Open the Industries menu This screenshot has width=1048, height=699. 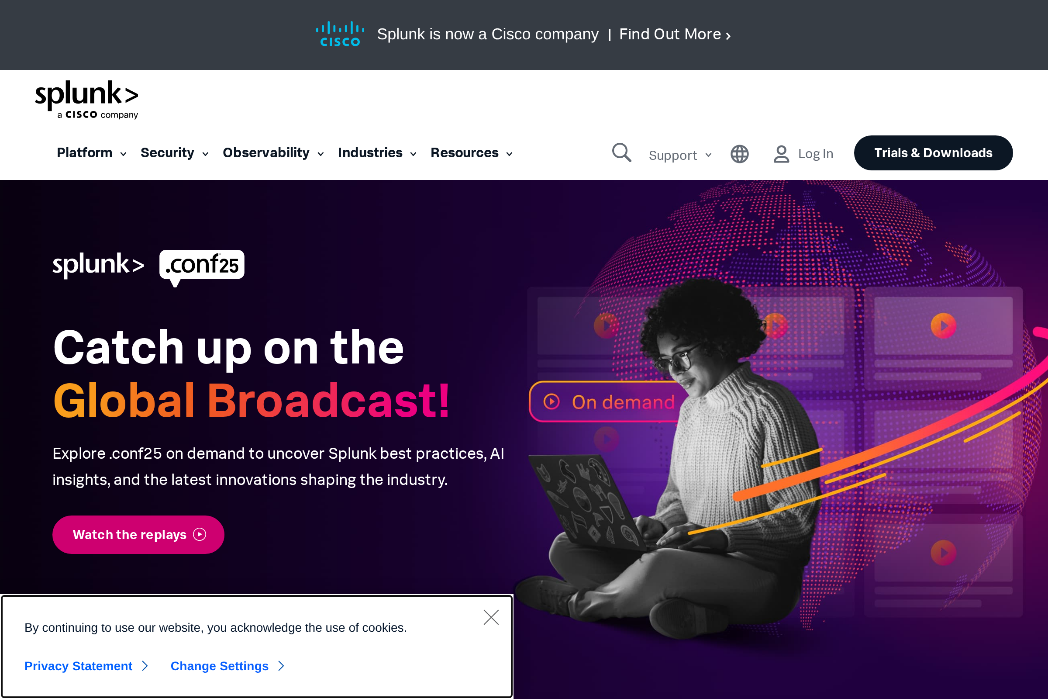click(377, 153)
